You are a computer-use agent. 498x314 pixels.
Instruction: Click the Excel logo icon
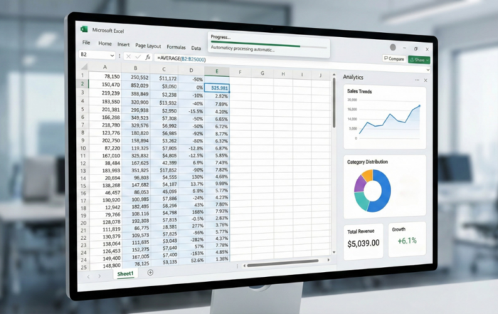[84, 29]
